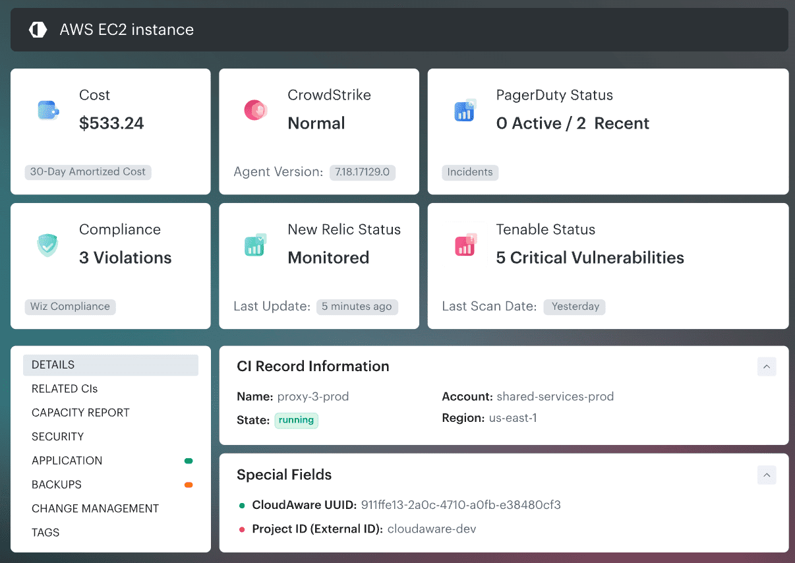
Task: Click the us-east-1 region value
Action: click(x=513, y=418)
